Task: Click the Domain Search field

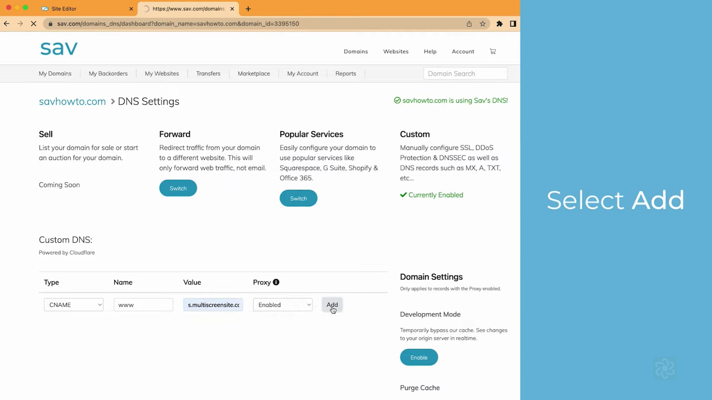Action: click(465, 74)
